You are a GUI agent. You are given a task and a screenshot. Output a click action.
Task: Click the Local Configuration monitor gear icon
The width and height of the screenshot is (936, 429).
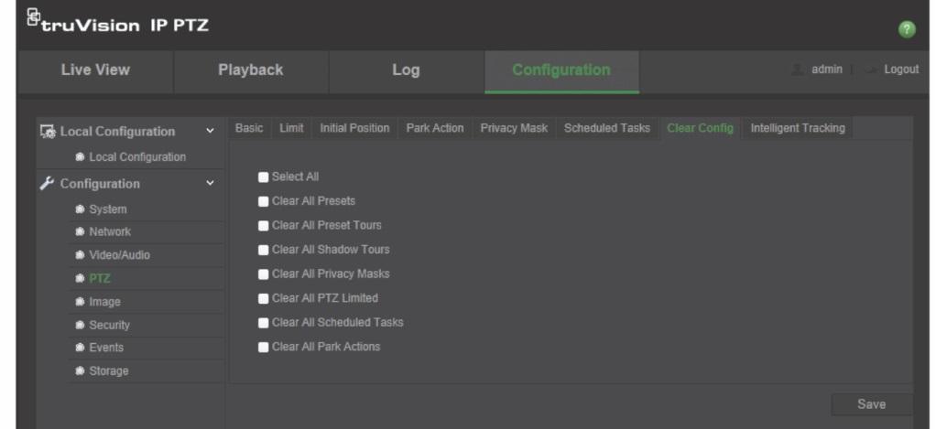(x=48, y=132)
